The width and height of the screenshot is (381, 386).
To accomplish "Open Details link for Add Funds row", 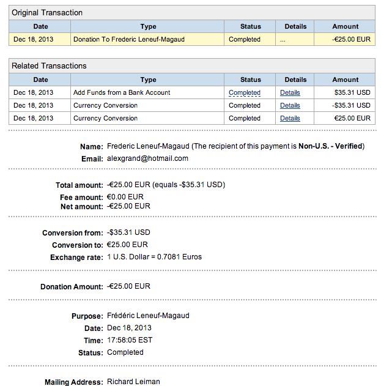I will pyautogui.click(x=290, y=93).
